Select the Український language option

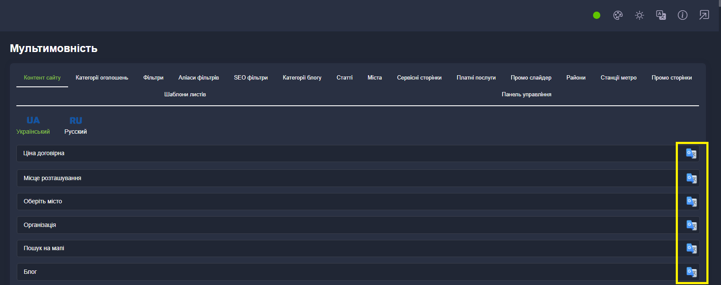33,125
